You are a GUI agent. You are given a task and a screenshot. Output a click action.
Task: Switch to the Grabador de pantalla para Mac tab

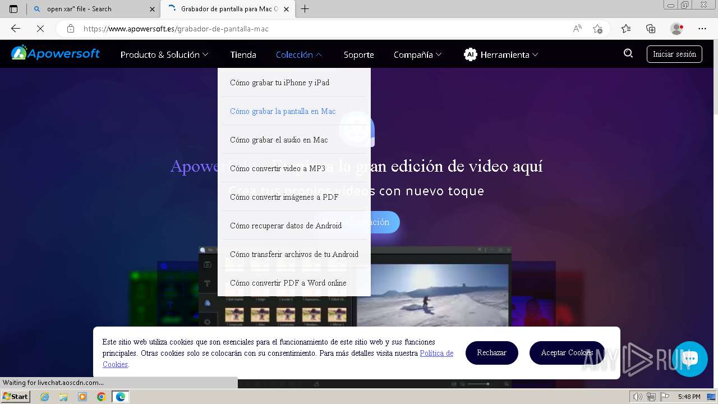click(x=227, y=9)
